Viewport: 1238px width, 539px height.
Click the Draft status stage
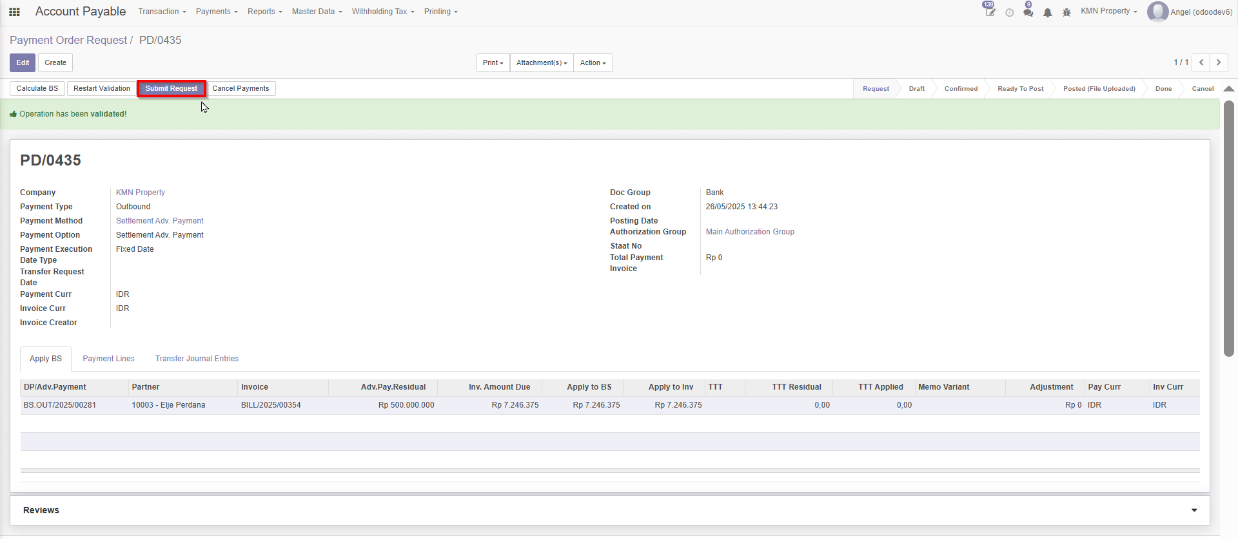click(x=917, y=89)
